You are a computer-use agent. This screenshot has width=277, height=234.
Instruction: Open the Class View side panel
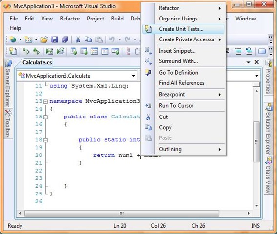point(268,175)
